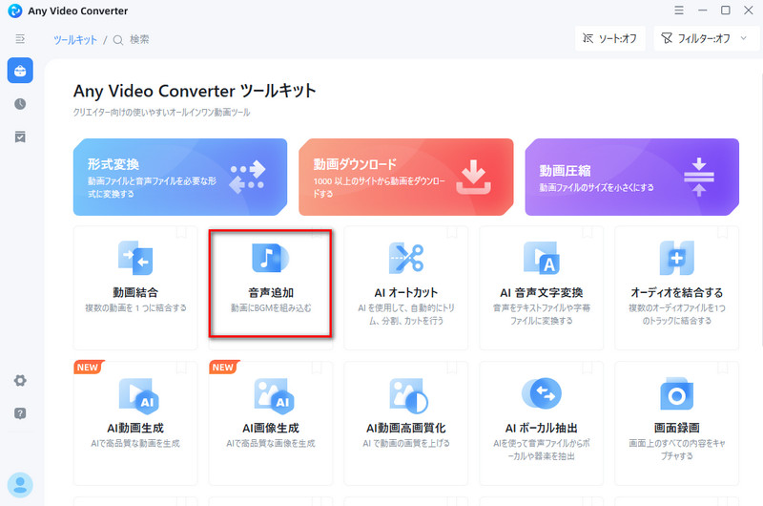
Task: Open settings gear in sidebar
Action: point(20,380)
